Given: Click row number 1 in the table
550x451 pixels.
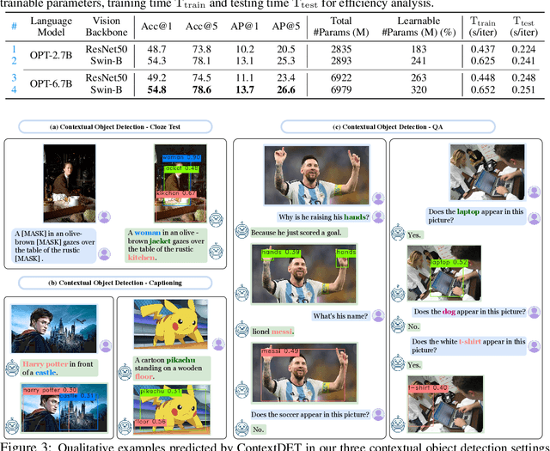Looking at the screenshot, I should coord(14,51).
